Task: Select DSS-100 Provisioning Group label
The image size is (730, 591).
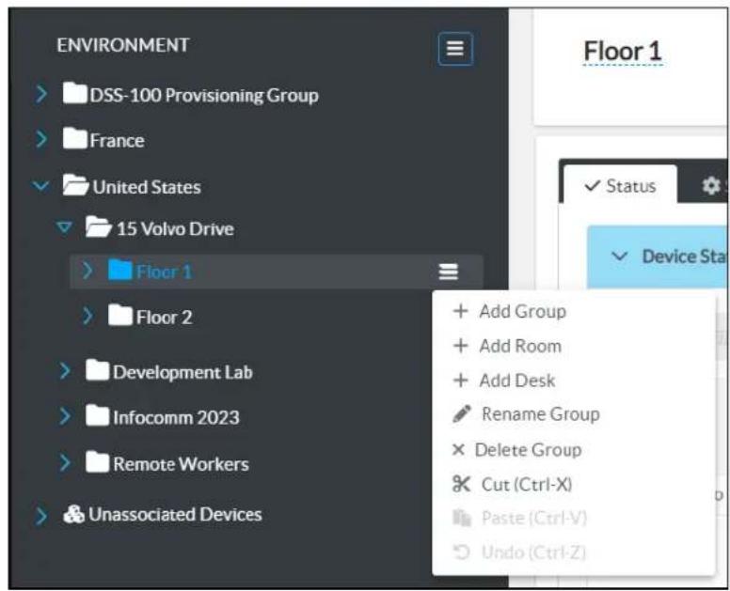Action: click(x=204, y=95)
